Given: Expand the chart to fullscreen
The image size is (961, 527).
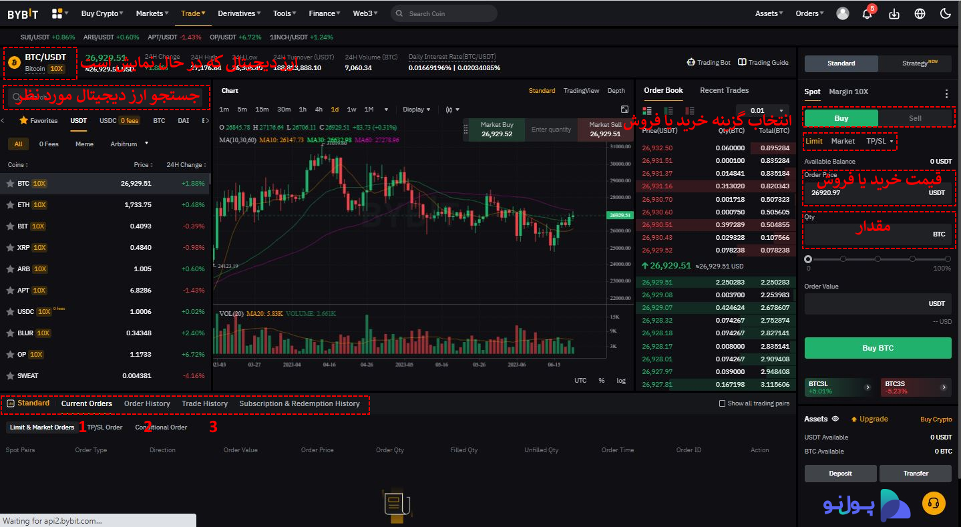Looking at the screenshot, I should click(x=624, y=110).
